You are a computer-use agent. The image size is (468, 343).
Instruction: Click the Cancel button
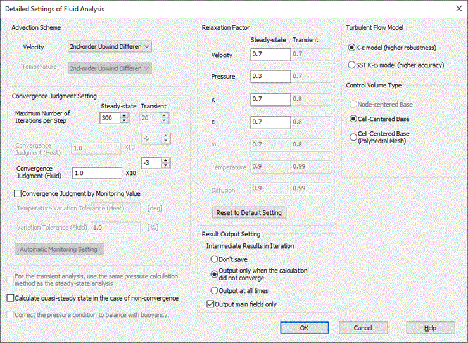(x=363, y=328)
